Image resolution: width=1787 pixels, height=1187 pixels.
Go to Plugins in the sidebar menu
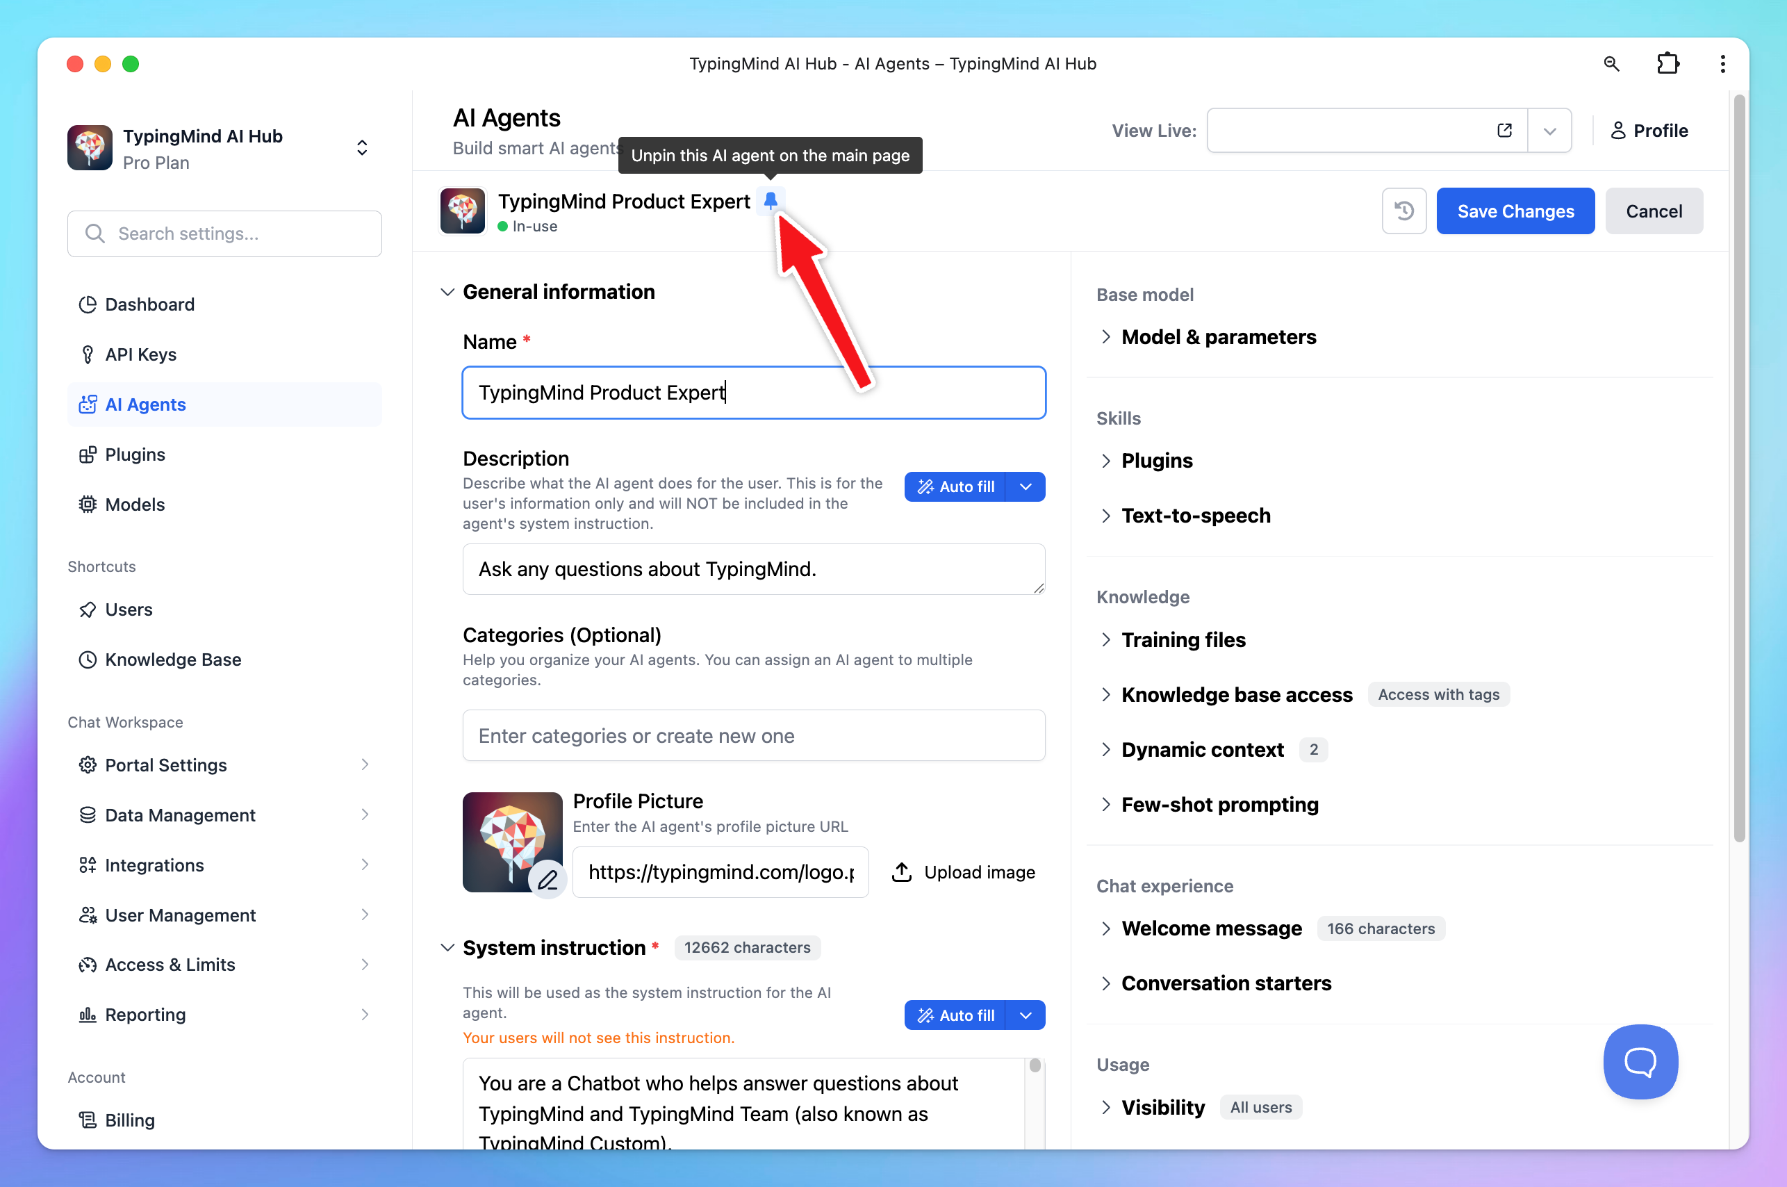(135, 455)
